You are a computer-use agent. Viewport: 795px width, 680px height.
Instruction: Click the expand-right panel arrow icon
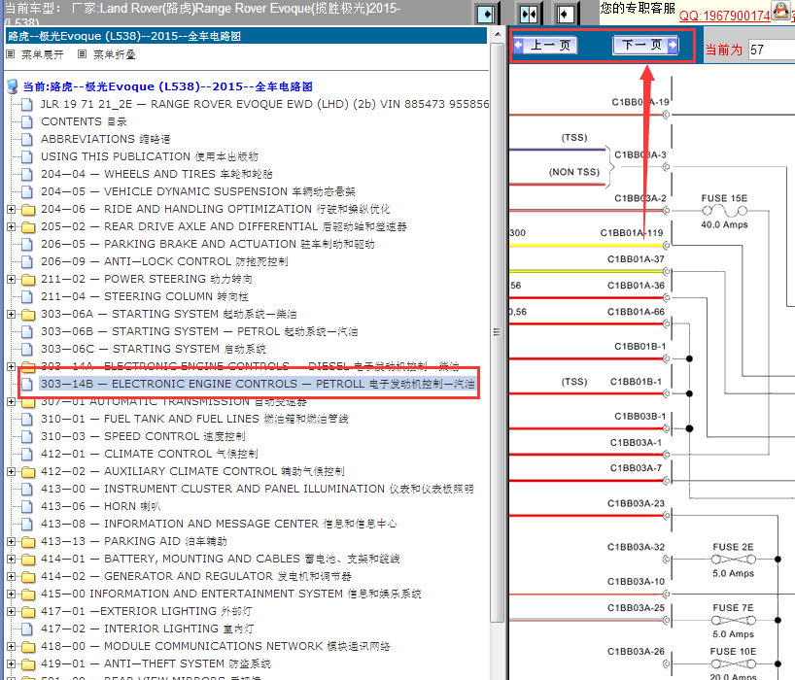tap(486, 14)
